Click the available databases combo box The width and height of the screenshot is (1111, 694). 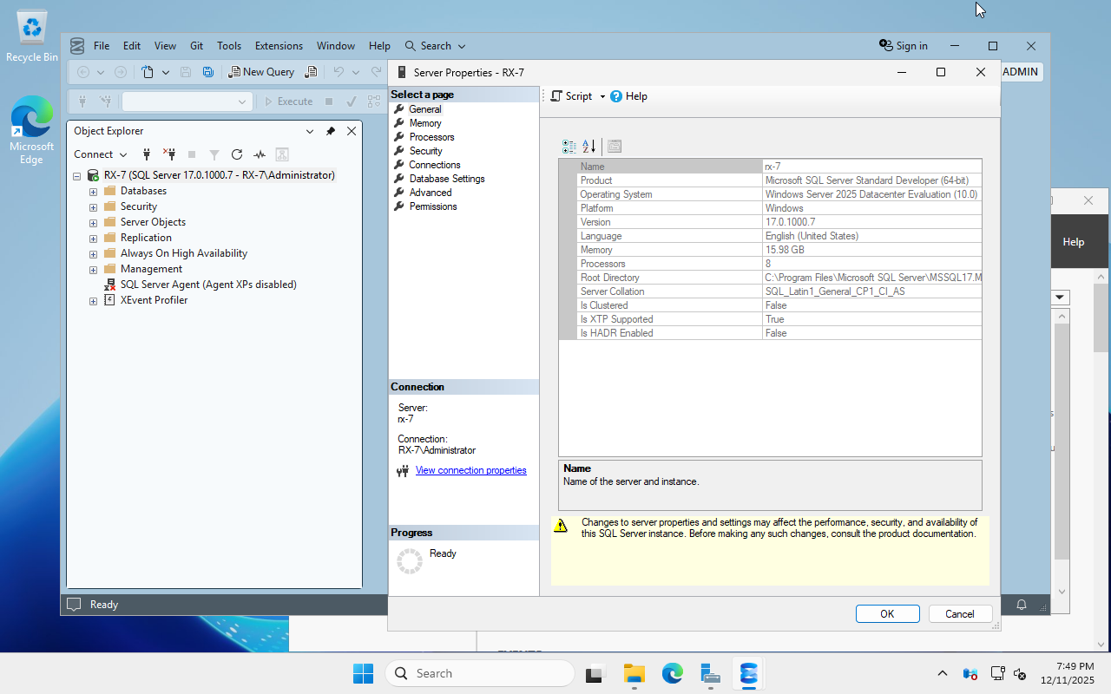pos(187,101)
